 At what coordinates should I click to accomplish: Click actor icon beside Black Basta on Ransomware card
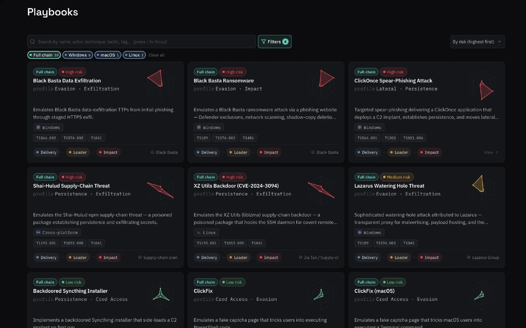click(x=313, y=152)
